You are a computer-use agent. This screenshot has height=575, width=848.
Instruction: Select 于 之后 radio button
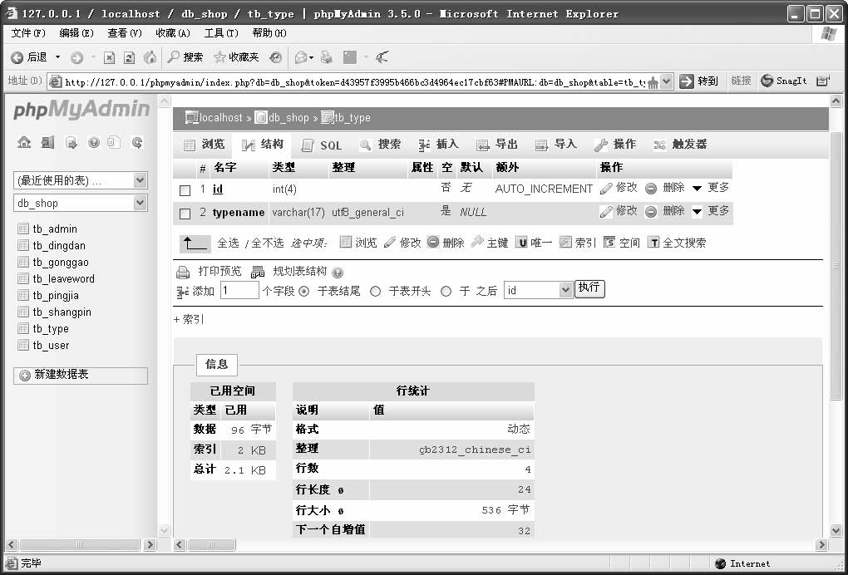tap(446, 292)
